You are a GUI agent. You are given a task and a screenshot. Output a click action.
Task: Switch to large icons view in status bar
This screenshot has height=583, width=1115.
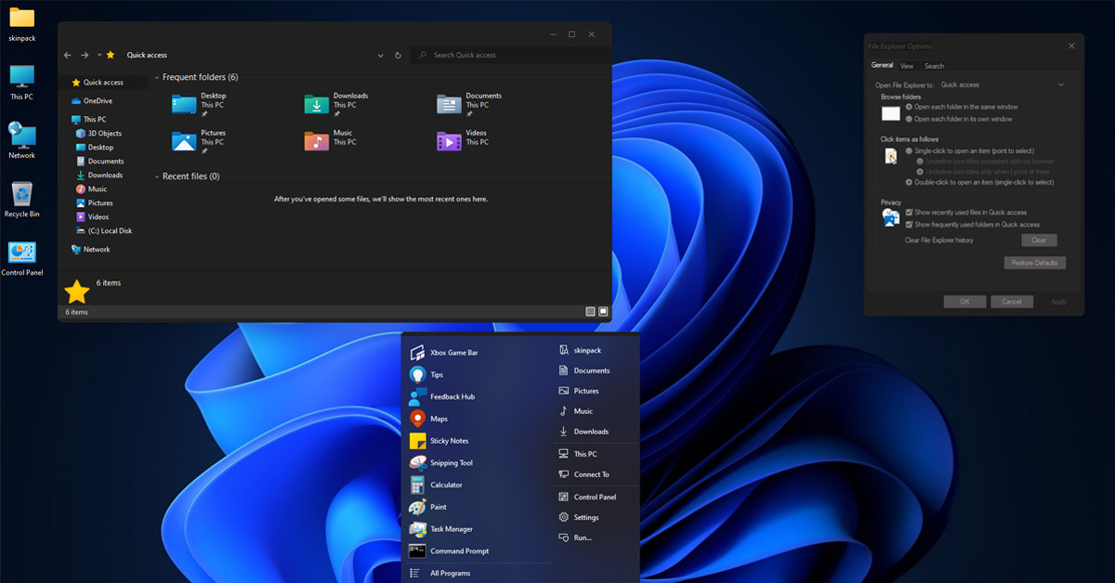pos(603,312)
